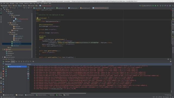Start debugging with the green bug icon

coord(155,5)
